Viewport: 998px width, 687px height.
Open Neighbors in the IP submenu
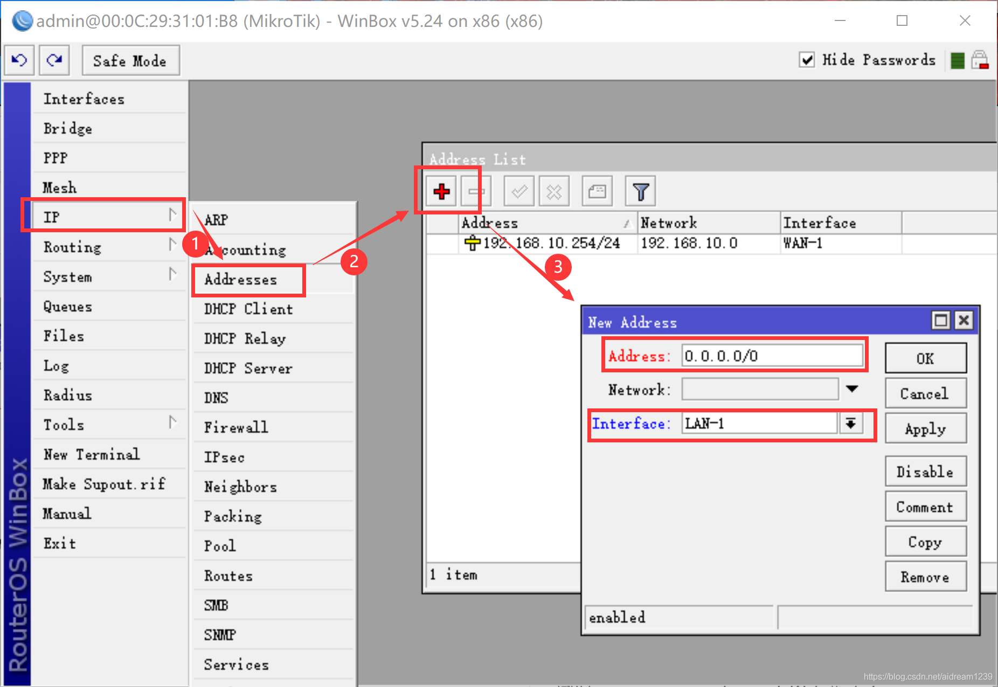pyautogui.click(x=273, y=487)
